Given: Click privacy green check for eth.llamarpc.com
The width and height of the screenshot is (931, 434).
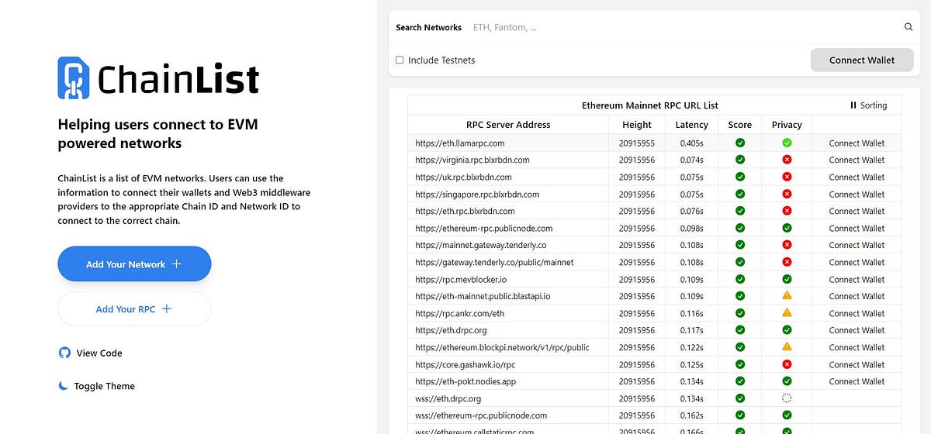Looking at the screenshot, I should 787,143.
